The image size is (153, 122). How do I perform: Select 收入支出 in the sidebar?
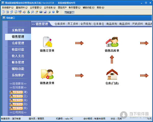click(x=18, y=56)
